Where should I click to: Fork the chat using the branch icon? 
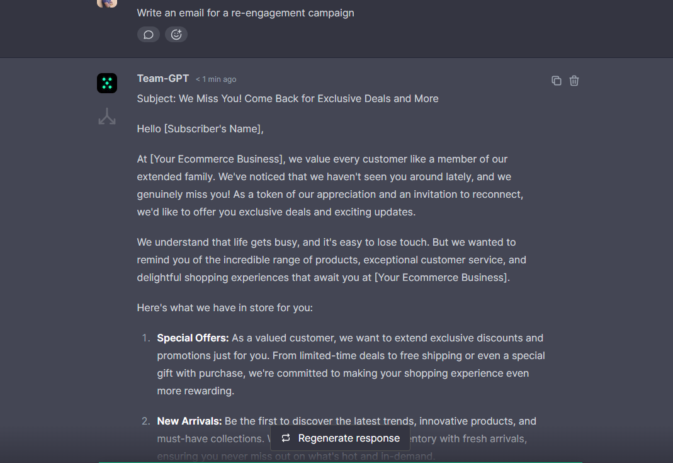(107, 117)
